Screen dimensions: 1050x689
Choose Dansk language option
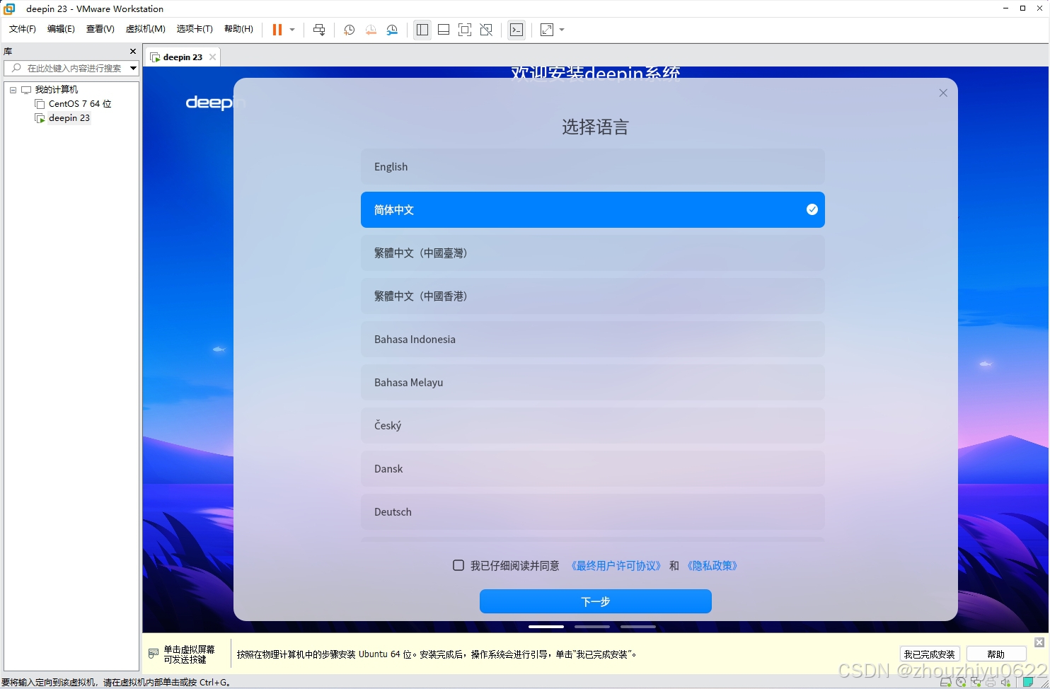593,468
